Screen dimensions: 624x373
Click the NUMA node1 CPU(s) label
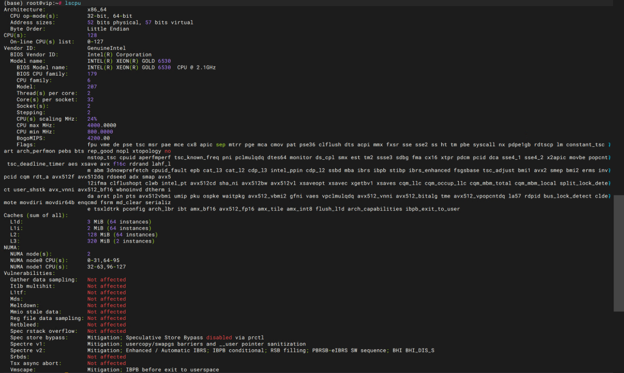(42, 266)
